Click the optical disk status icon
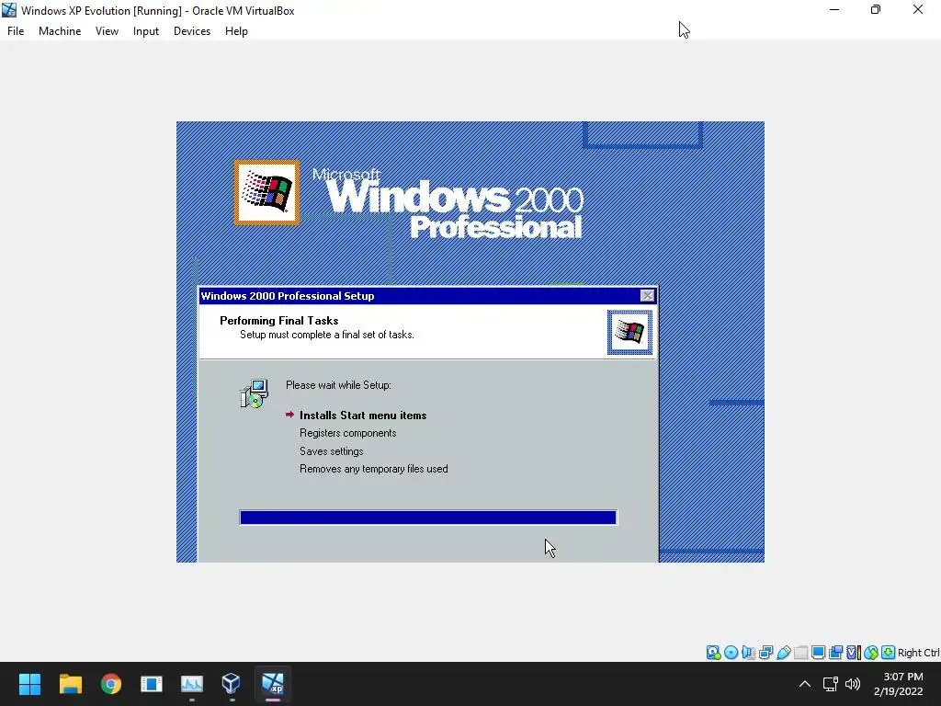Viewport: 941px width, 706px height. tap(731, 653)
